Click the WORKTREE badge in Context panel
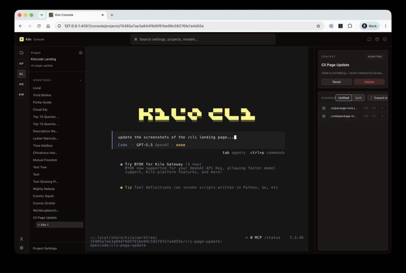Image resolution: width=406 pixels, height=273 pixels. click(x=375, y=56)
